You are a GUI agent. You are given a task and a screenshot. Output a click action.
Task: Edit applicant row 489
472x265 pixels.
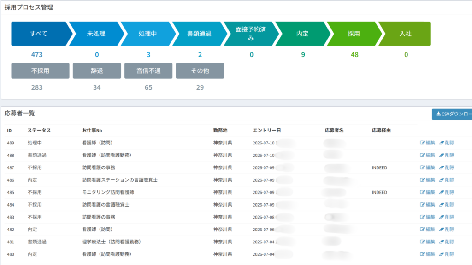[427, 143]
